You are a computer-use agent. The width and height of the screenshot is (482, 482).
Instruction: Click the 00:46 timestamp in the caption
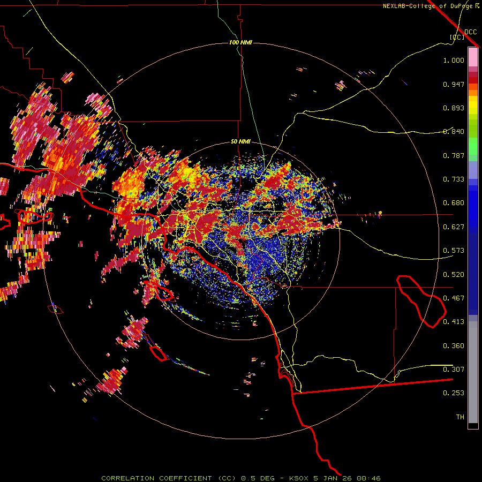369,478
